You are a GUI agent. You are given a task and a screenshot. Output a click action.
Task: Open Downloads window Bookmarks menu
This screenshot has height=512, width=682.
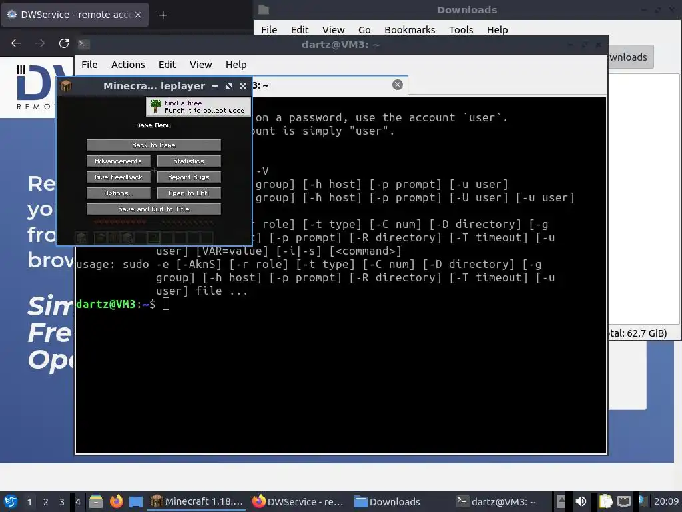[x=410, y=29]
